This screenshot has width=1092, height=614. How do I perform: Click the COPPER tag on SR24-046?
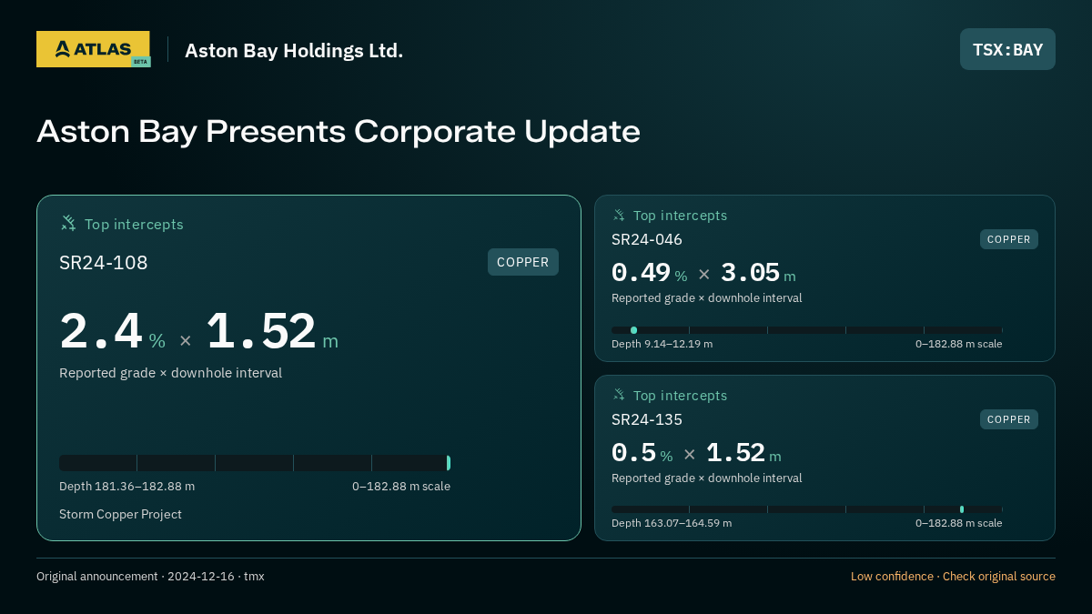pyautogui.click(x=1009, y=239)
